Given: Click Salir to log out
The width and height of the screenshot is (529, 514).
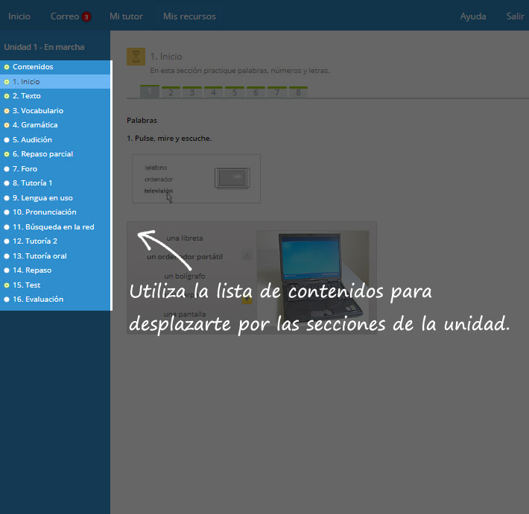Looking at the screenshot, I should tap(515, 16).
